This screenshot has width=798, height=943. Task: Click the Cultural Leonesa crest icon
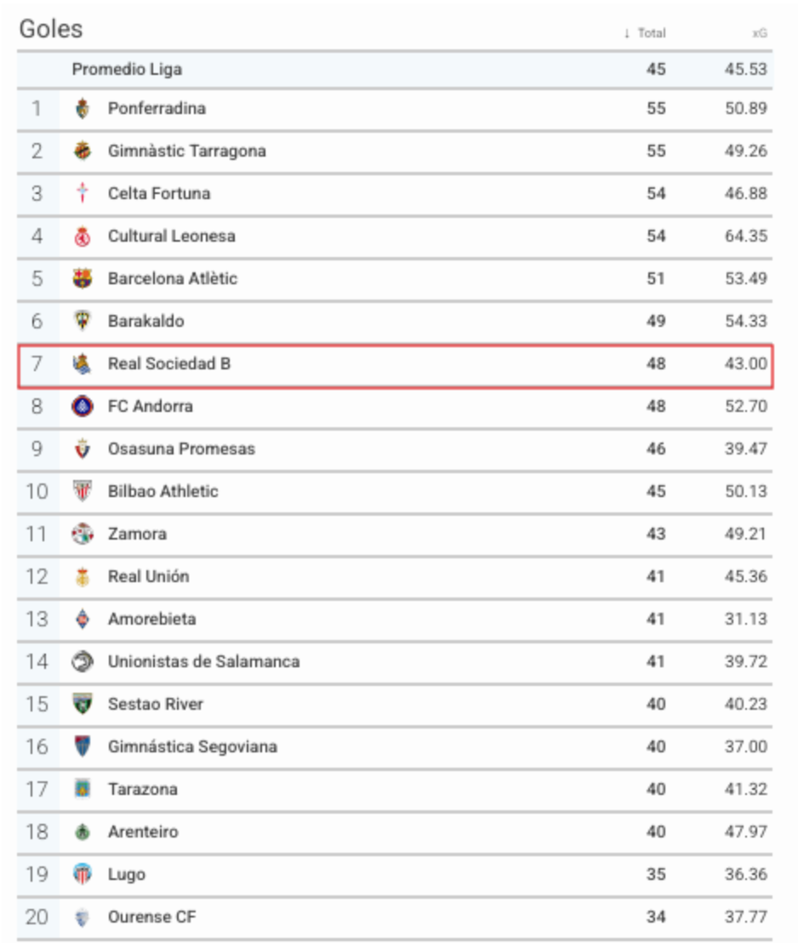click(83, 237)
